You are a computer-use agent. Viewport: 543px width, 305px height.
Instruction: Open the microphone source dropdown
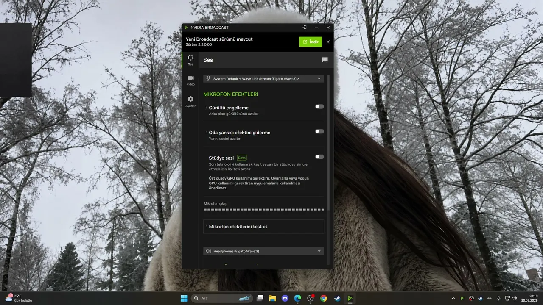(263, 78)
